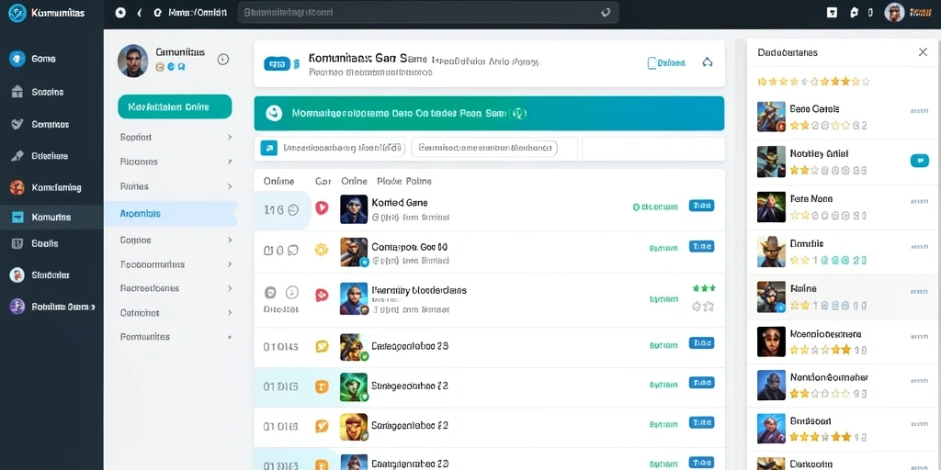Open Rohnitac Gama in the sidebar
The image size is (941, 470).
tap(51, 307)
